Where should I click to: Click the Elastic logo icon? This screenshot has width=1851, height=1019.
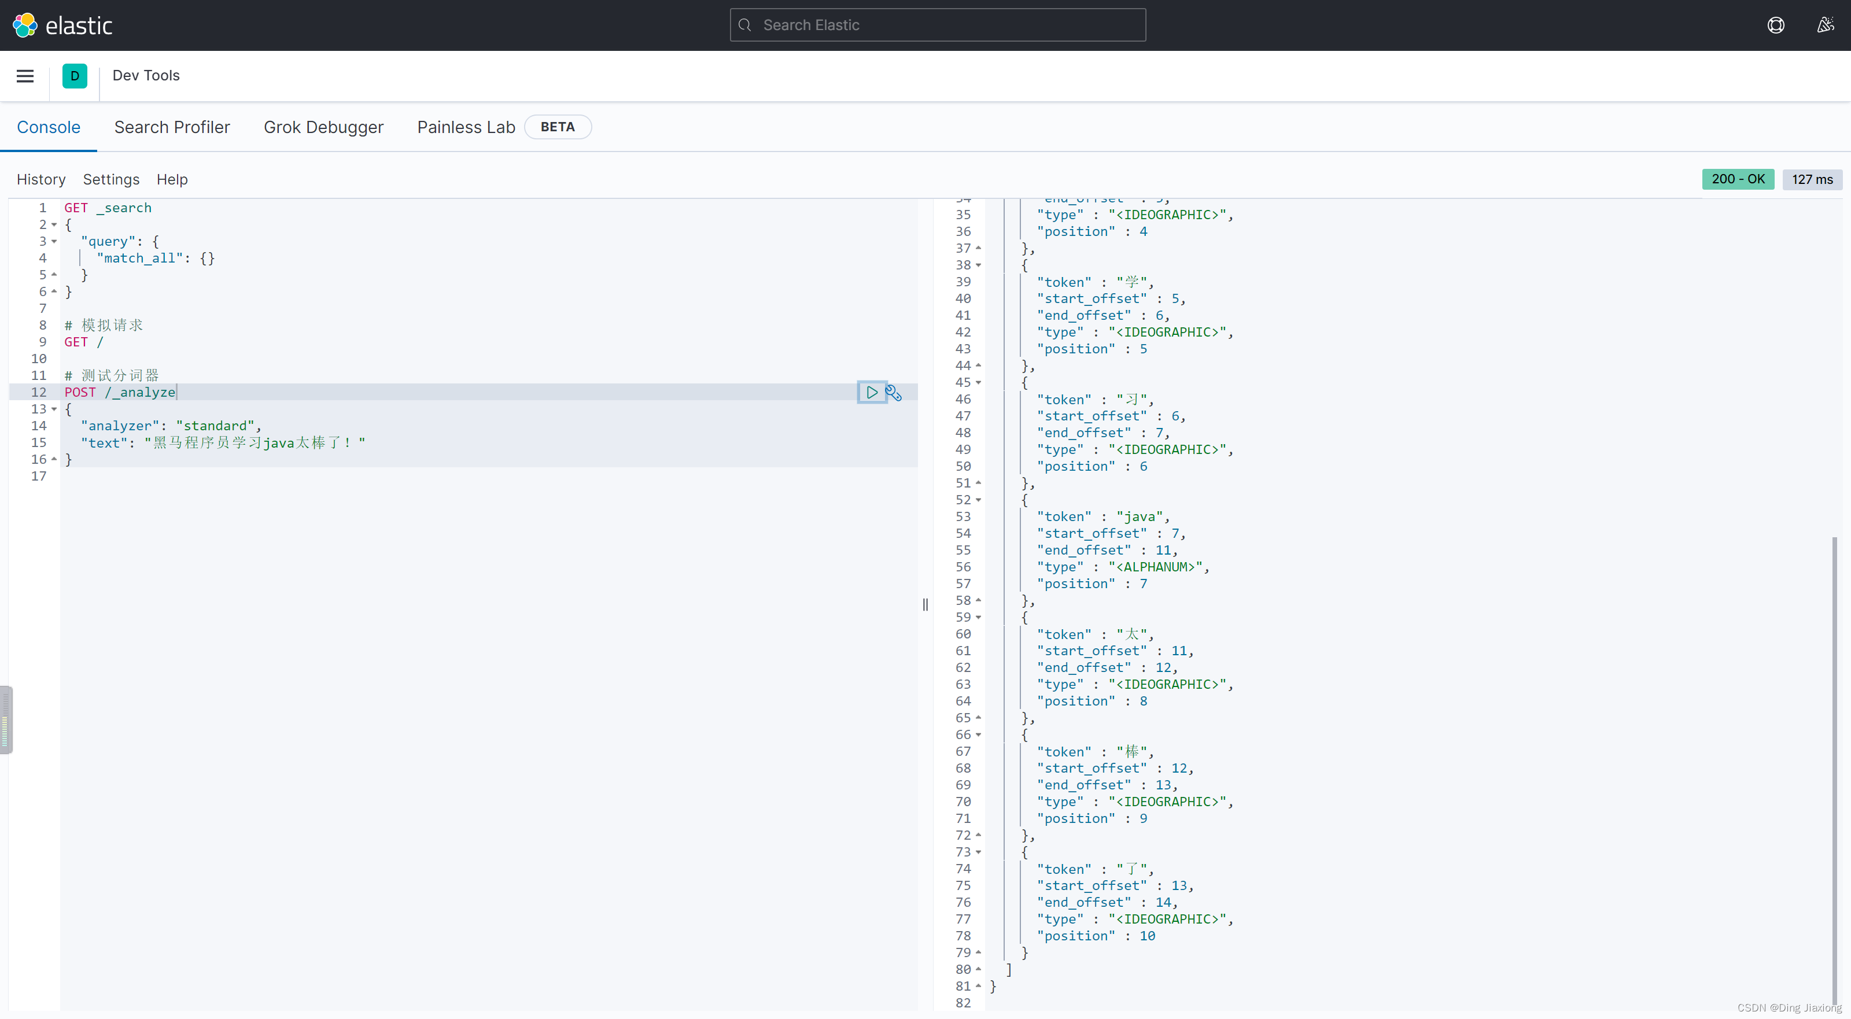(25, 24)
